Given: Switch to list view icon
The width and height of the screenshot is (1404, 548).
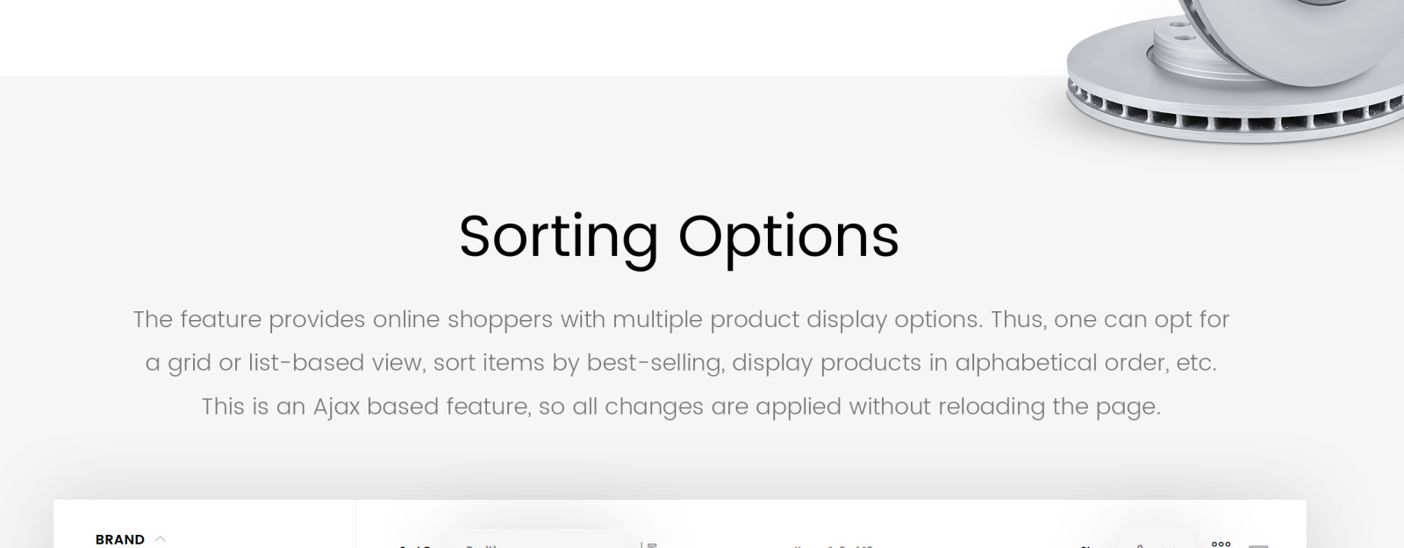Looking at the screenshot, I should (x=1258, y=546).
